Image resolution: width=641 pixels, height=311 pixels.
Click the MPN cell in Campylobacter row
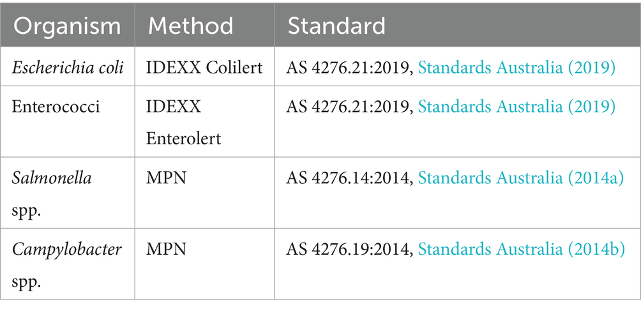coord(167,249)
